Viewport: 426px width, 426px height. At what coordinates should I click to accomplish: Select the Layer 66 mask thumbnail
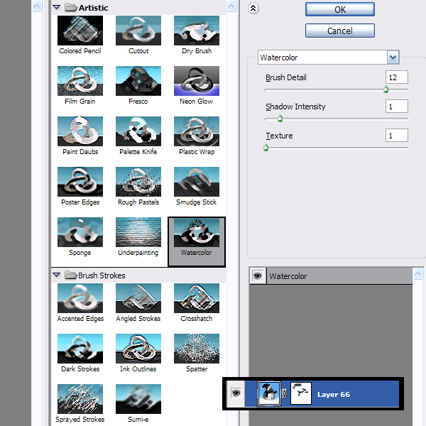click(x=303, y=394)
